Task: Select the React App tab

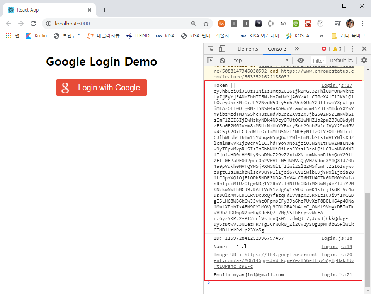Action: [x=49, y=10]
